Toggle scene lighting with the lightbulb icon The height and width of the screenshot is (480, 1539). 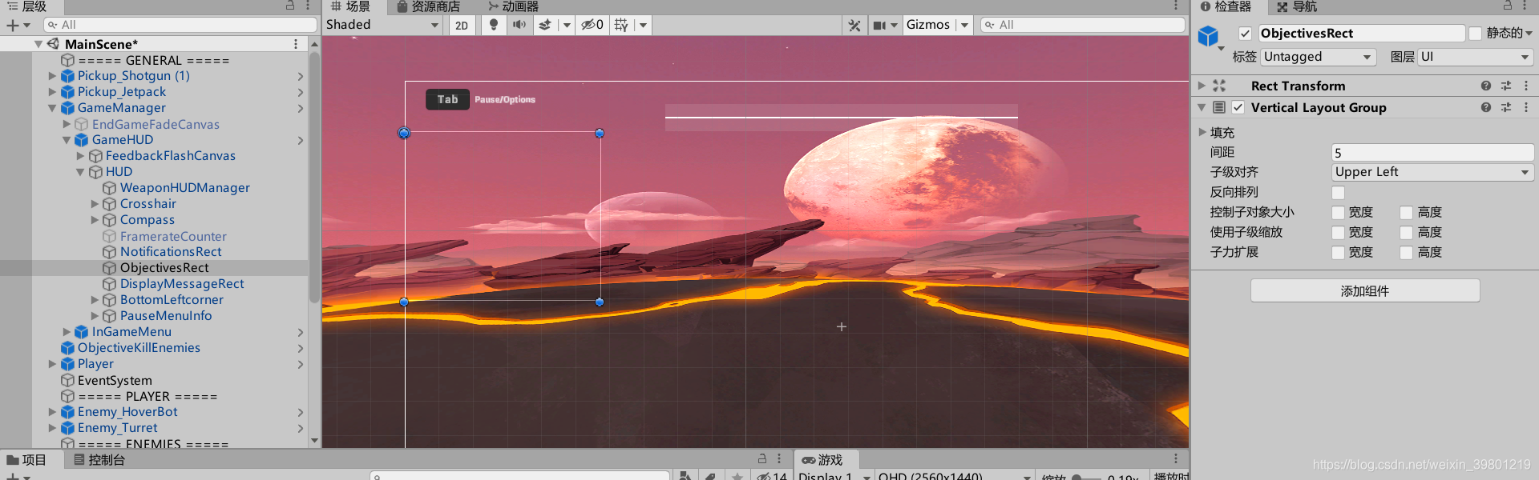click(494, 25)
